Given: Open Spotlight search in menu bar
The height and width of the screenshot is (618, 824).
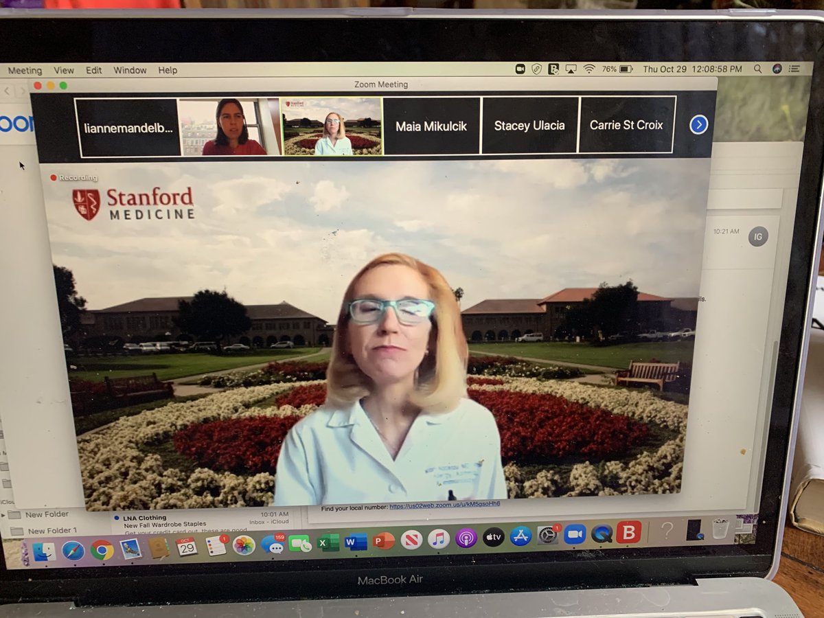Looking at the screenshot, I should point(758,69).
